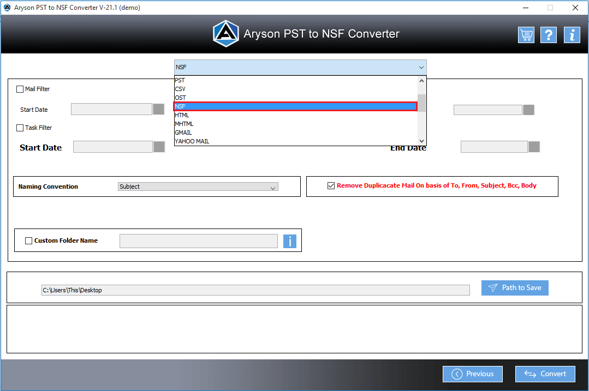Open calendar picker for Mail Filter end date

point(528,110)
